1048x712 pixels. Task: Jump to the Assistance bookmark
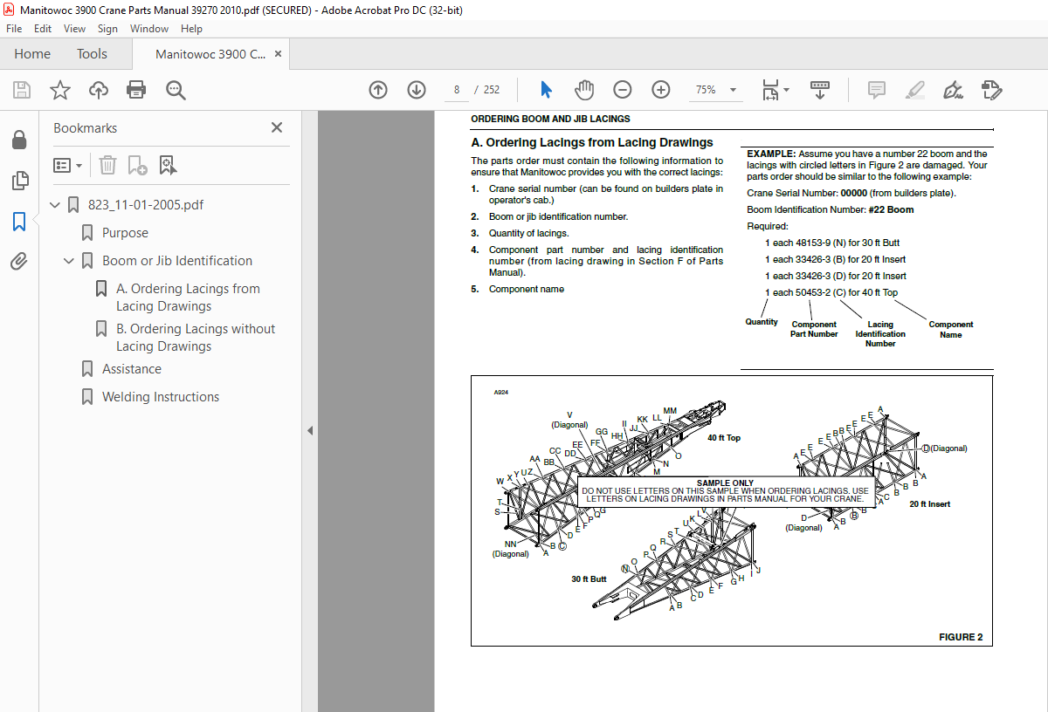tap(132, 369)
